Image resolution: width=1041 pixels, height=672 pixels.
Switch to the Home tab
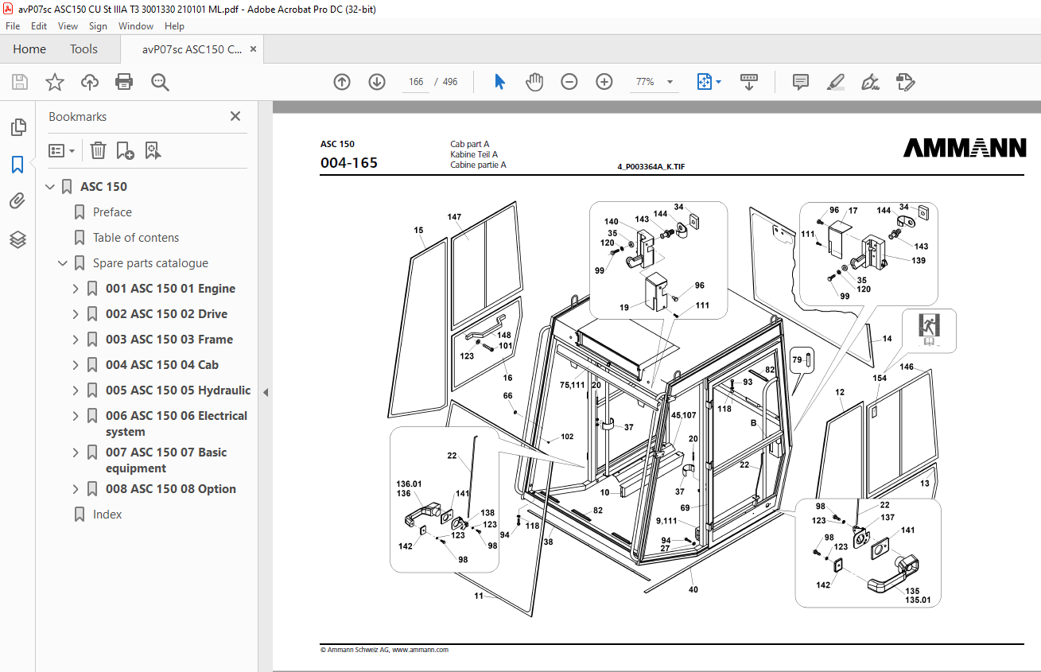coord(29,49)
